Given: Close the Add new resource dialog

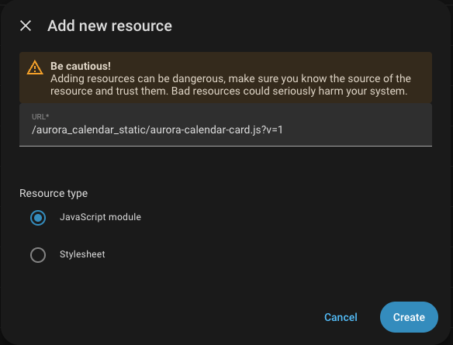Looking at the screenshot, I should (26, 26).
